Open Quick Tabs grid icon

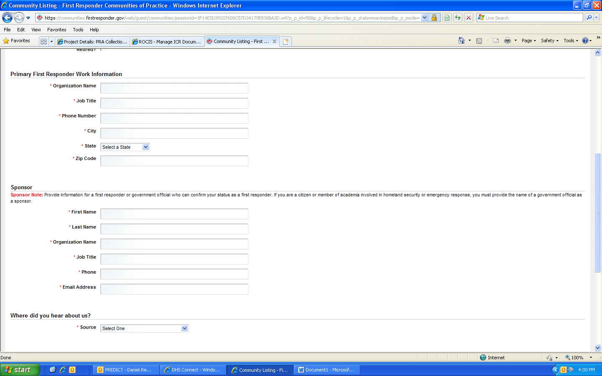pos(43,41)
